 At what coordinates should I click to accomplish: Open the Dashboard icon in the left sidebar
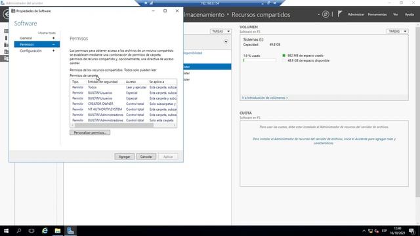(6, 31)
